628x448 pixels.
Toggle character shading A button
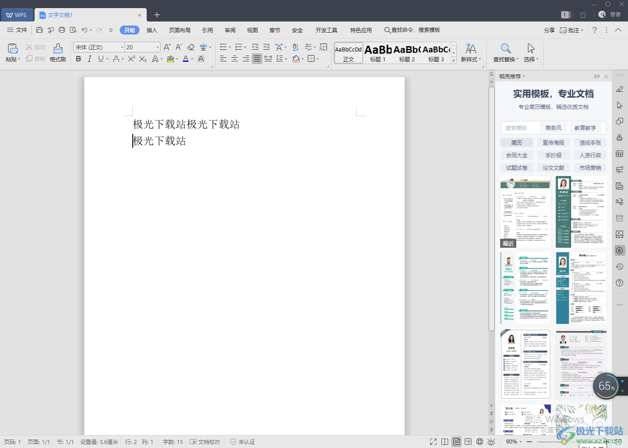201,59
